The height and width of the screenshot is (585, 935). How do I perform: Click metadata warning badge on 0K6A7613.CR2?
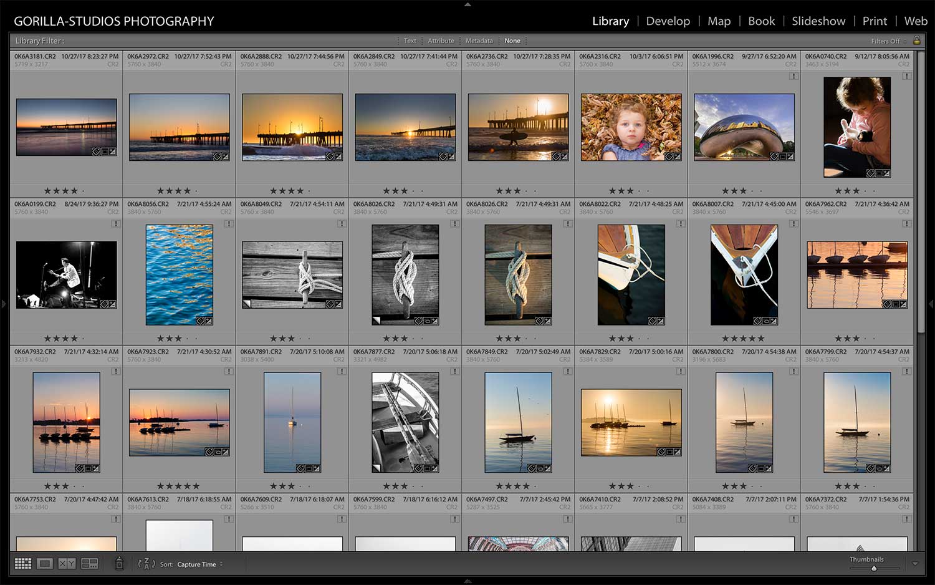click(229, 520)
